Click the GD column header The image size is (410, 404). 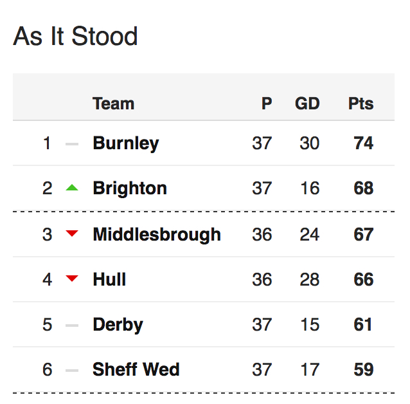307,104
